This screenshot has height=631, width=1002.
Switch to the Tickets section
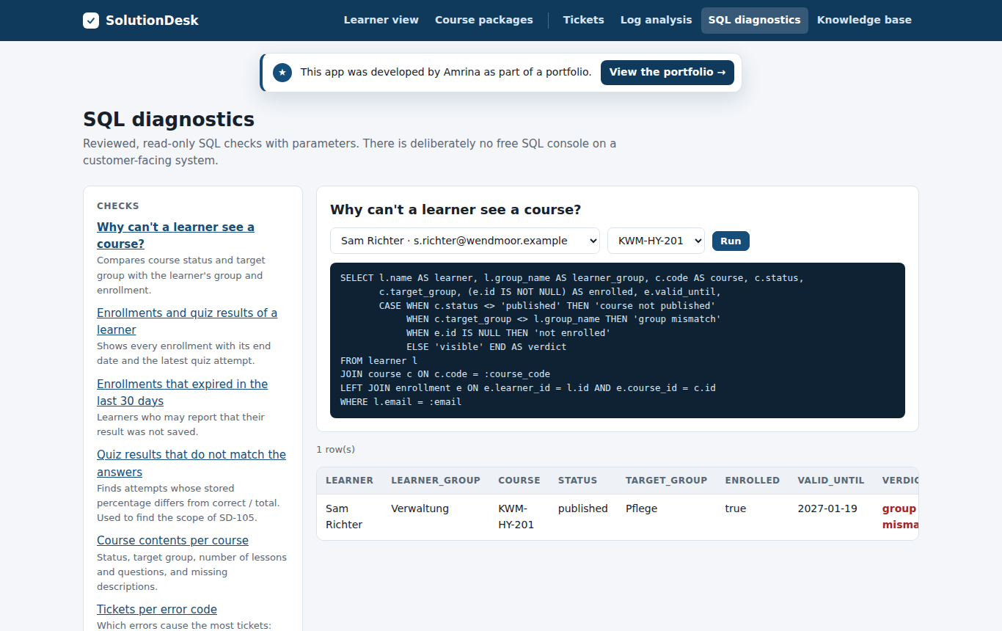(x=584, y=20)
